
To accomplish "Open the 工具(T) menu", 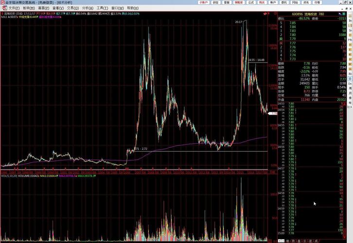I will point(102,8).
